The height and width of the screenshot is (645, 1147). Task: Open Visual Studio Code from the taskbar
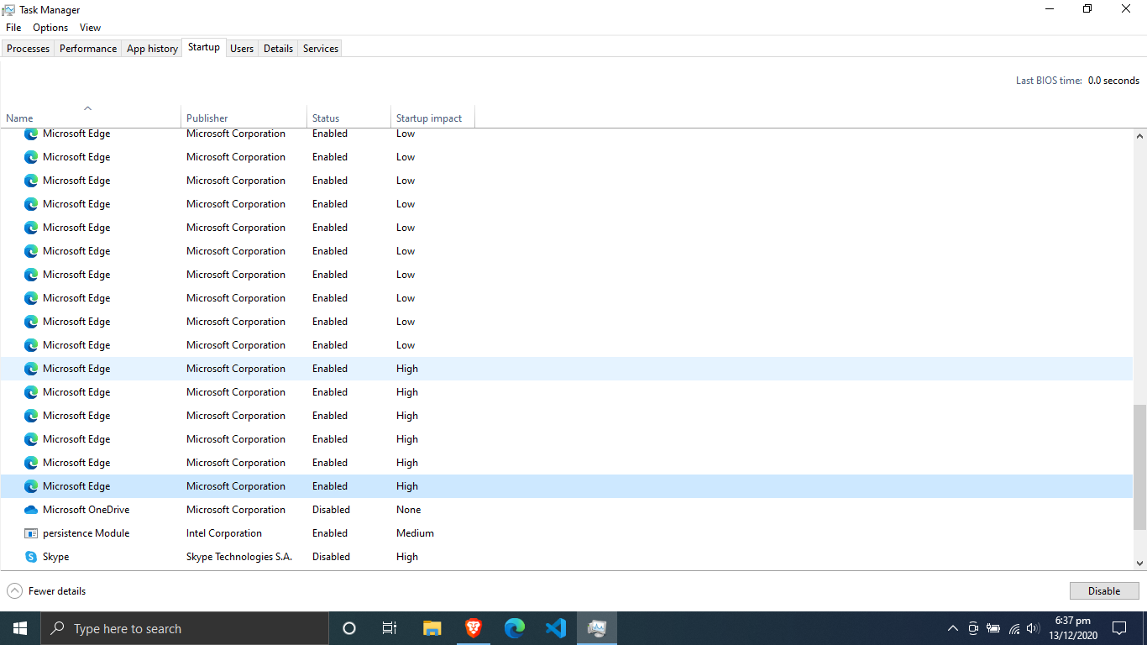[555, 628]
